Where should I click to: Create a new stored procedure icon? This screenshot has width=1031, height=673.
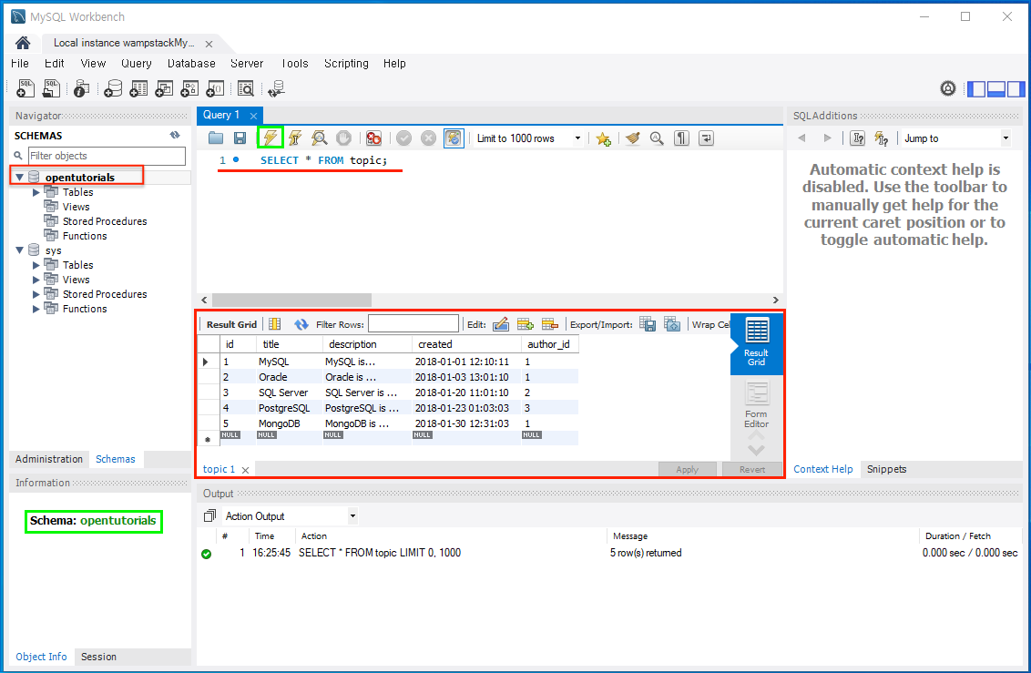[189, 88]
